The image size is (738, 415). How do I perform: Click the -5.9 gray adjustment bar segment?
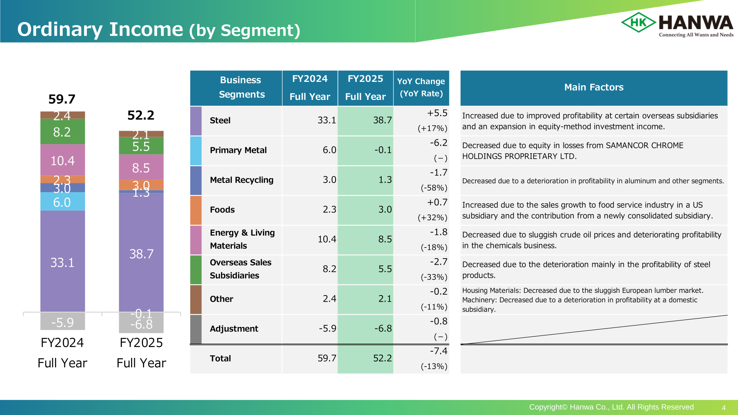[x=62, y=321]
